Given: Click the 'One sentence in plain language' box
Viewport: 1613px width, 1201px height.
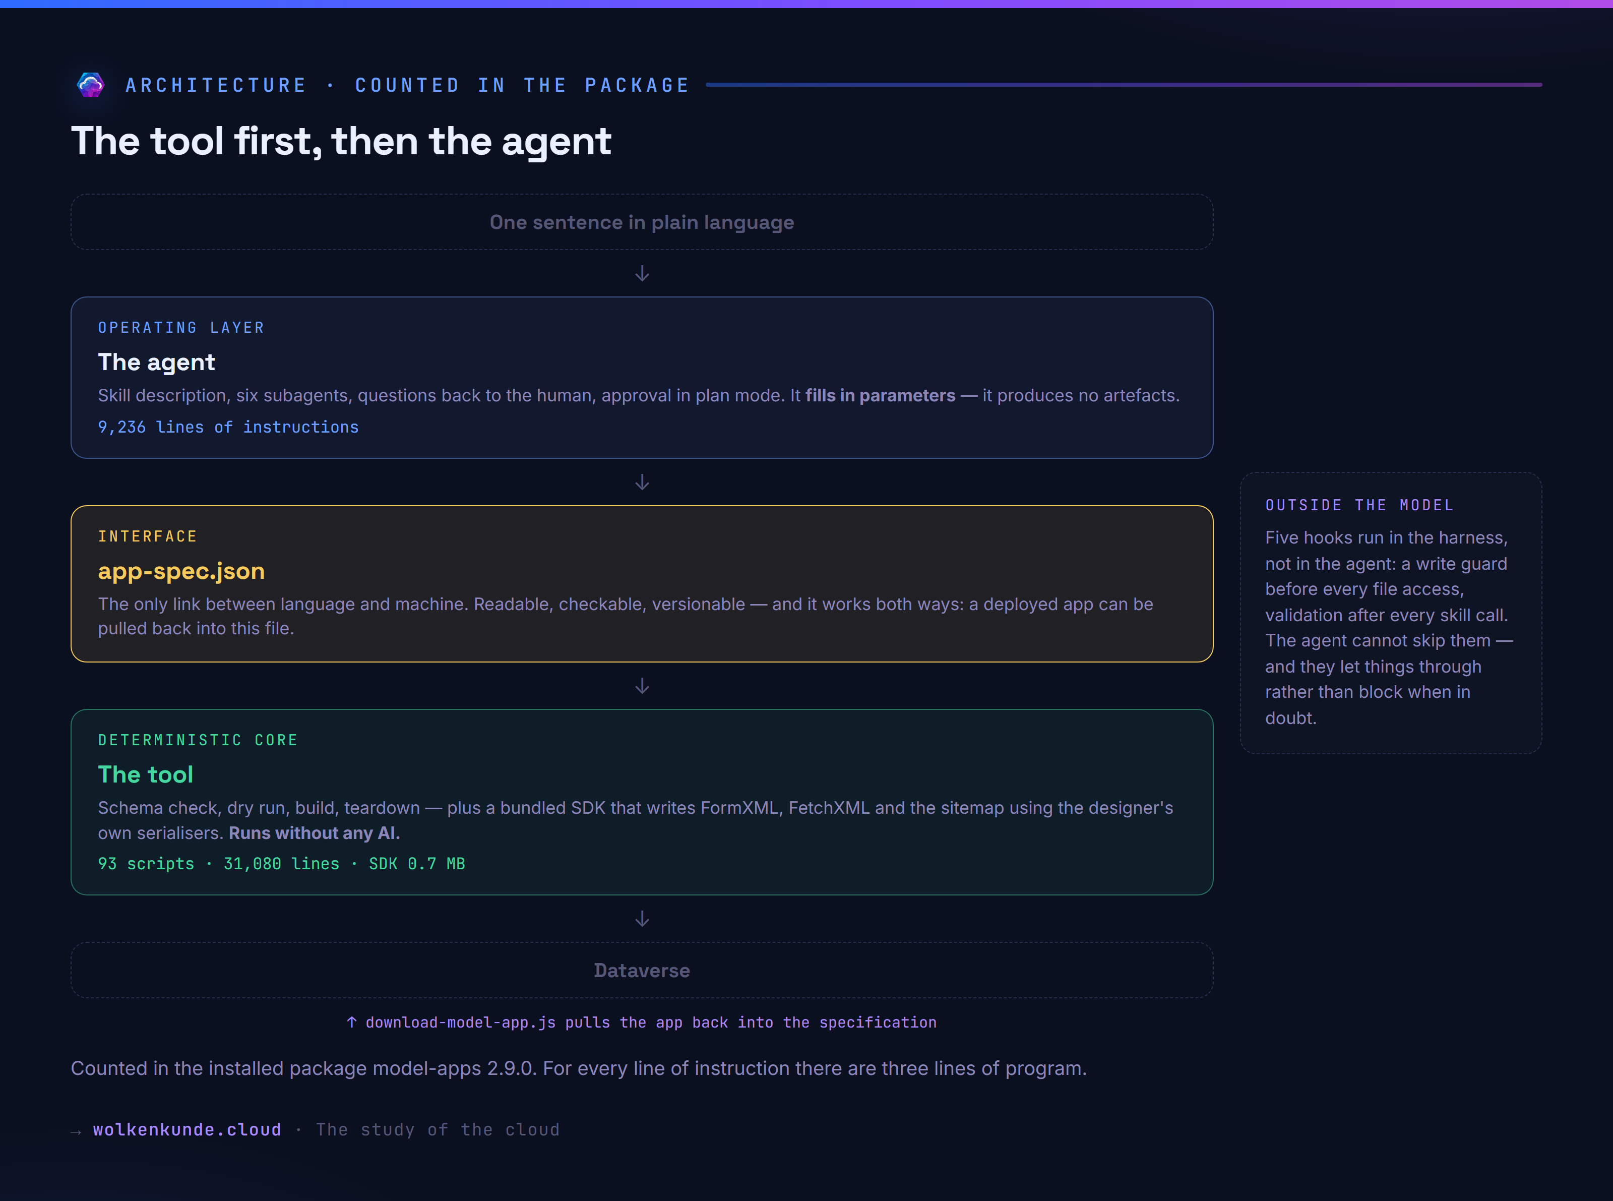Looking at the screenshot, I should click(x=642, y=222).
